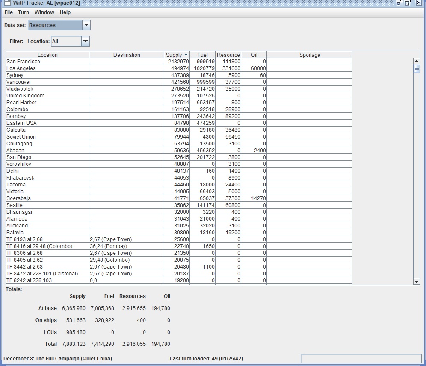Open the File menu
Viewport: 426px width, 366px height.
pos(9,12)
